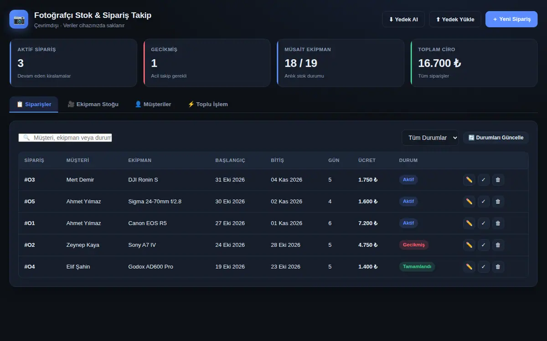Upload a backup via Yedek Yükle
The image size is (547, 341).
click(x=455, y=19)
